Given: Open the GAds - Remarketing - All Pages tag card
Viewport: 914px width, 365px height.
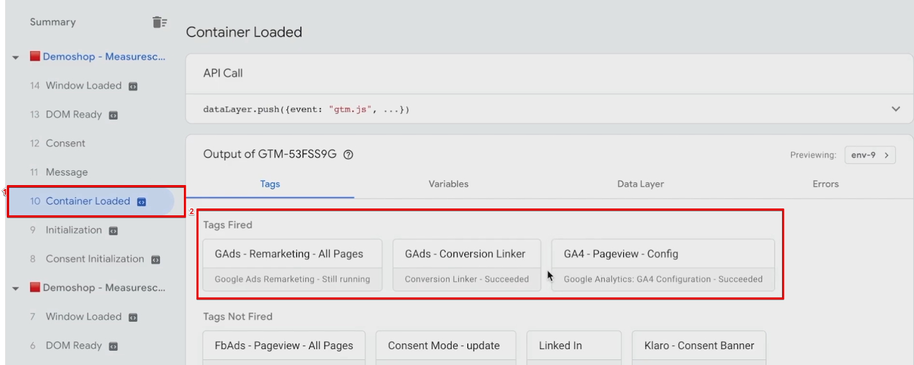Looking at the screenshot, I should click(x=292, y=265).
